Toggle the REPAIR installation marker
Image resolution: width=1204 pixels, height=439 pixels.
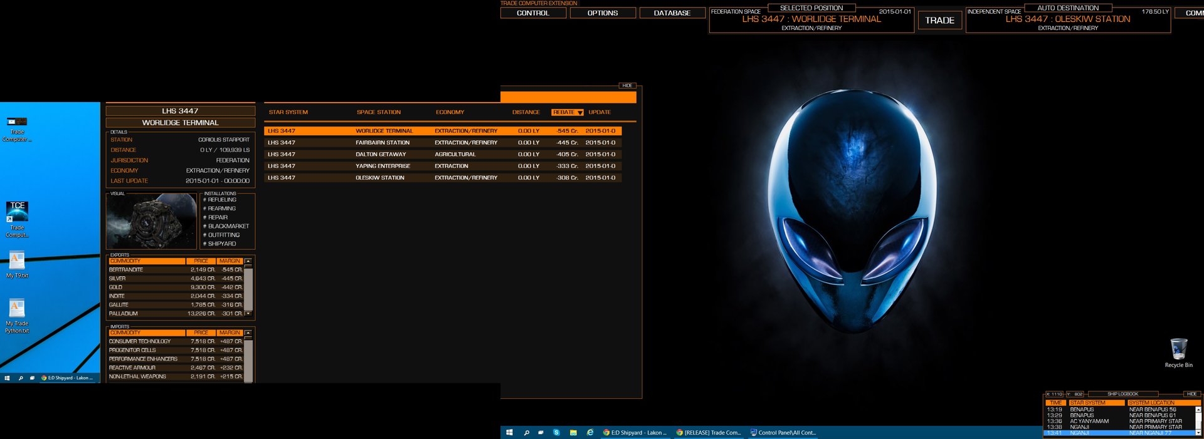pos(216,217)
